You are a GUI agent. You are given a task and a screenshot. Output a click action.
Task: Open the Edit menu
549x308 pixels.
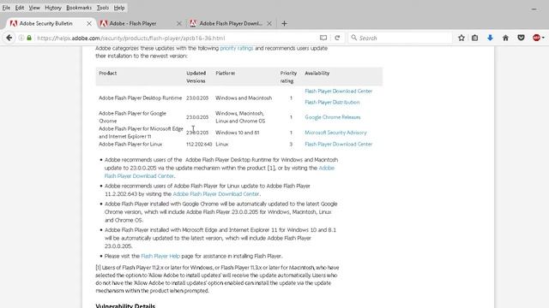pos(20,8)
